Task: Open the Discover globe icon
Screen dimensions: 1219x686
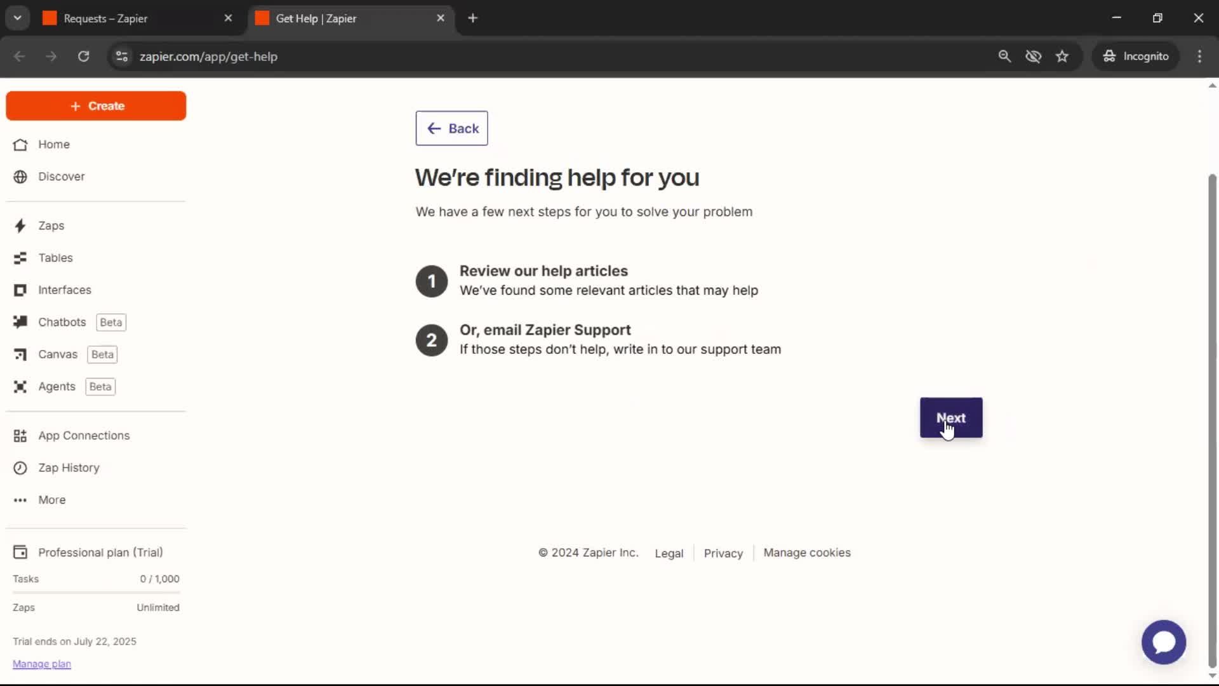Action: click(20, 177)
